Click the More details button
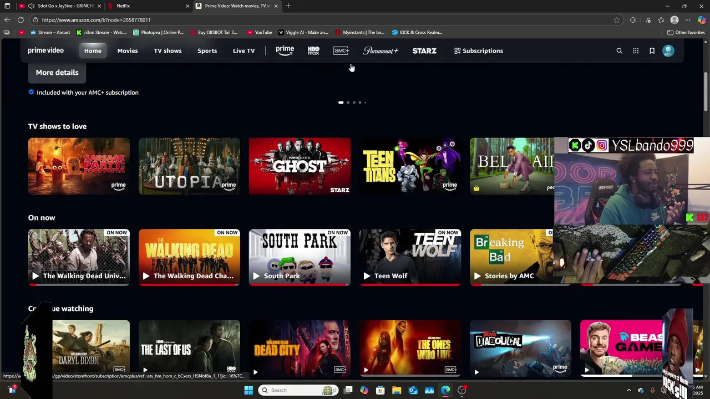The height and width of the screenshot is (399, 710). (57, 73)
